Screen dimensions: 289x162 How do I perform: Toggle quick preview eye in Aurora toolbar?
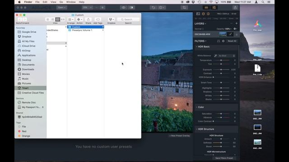point(123,8)
